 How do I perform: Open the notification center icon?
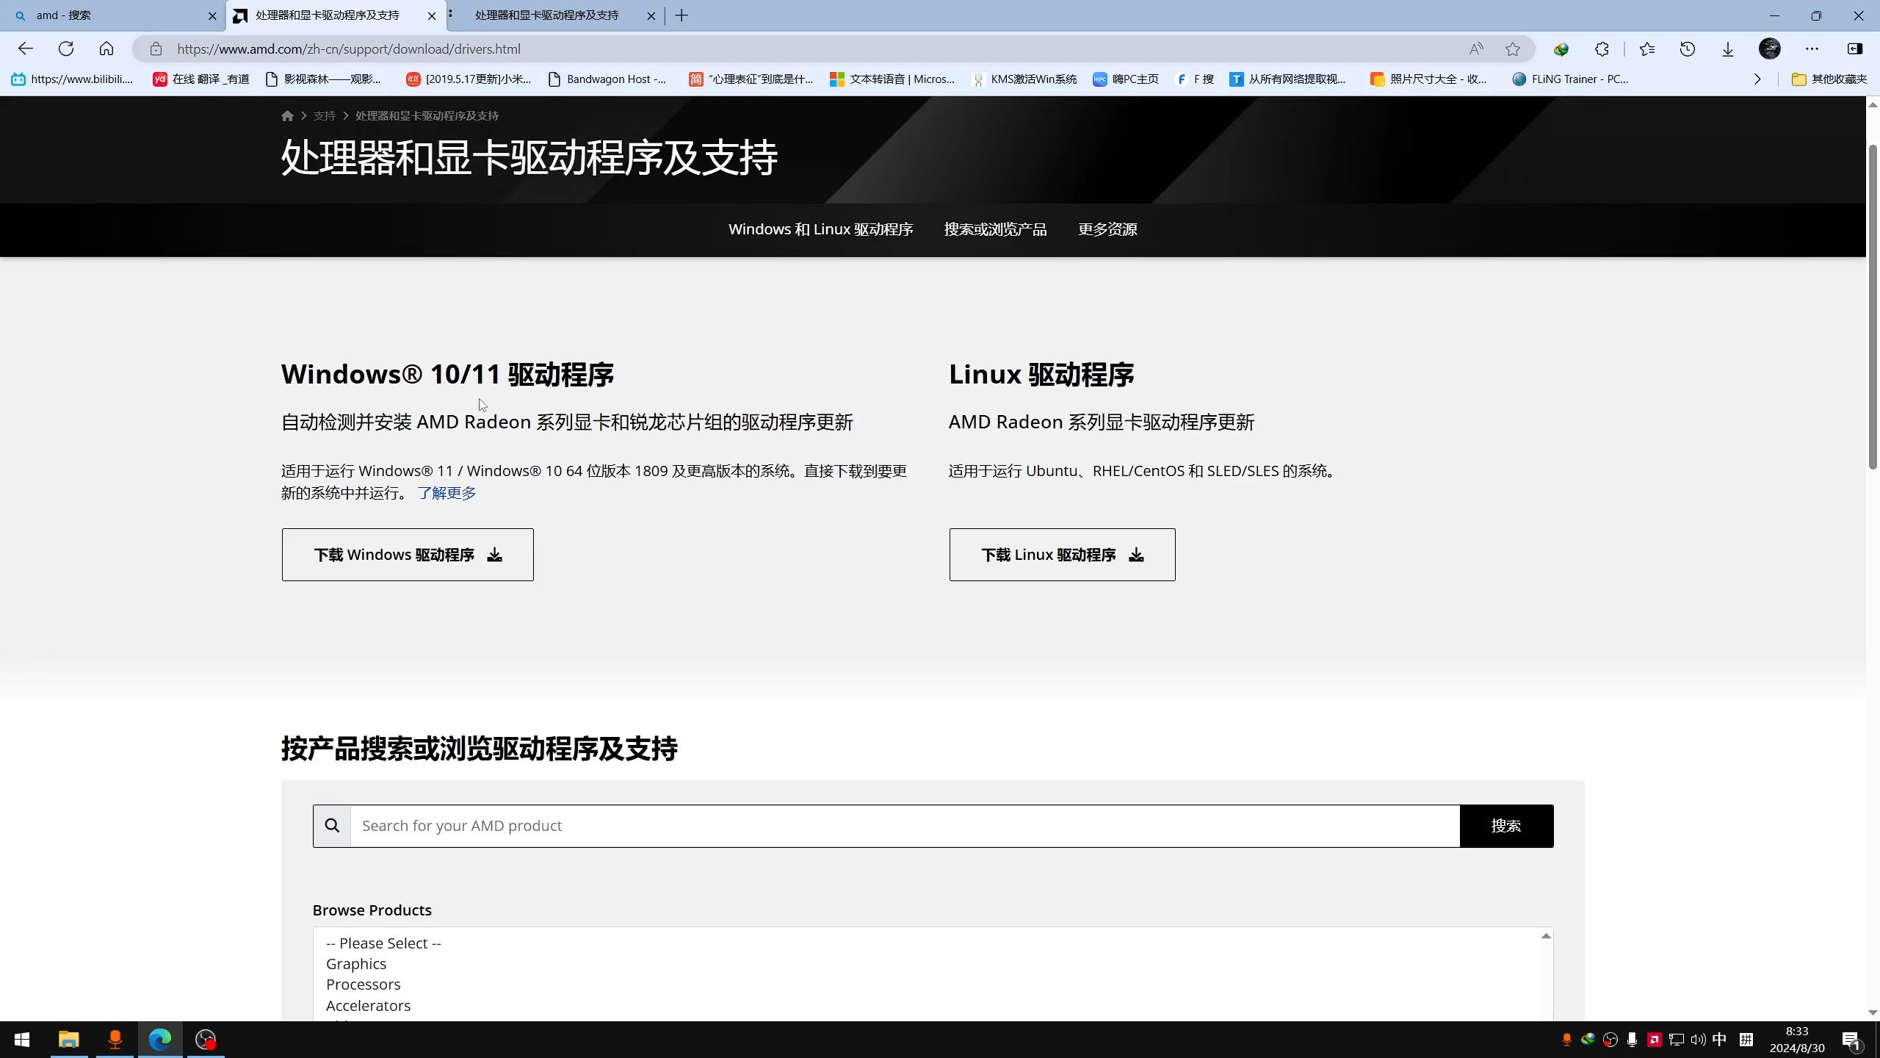pyautogui.click(x=1851, y=1040)
